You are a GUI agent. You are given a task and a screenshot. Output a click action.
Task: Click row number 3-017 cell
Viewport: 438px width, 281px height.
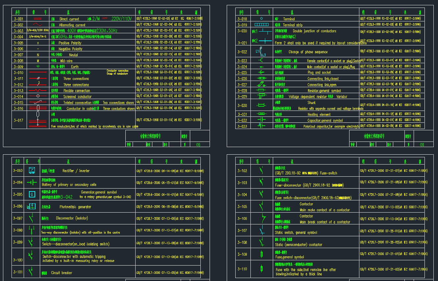[18, 120]
